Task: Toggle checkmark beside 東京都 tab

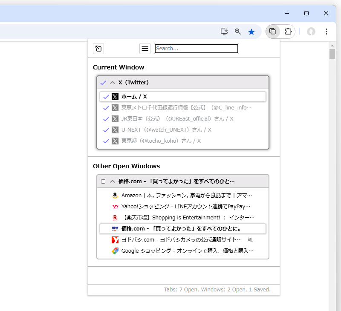Action: coord(106,141)
